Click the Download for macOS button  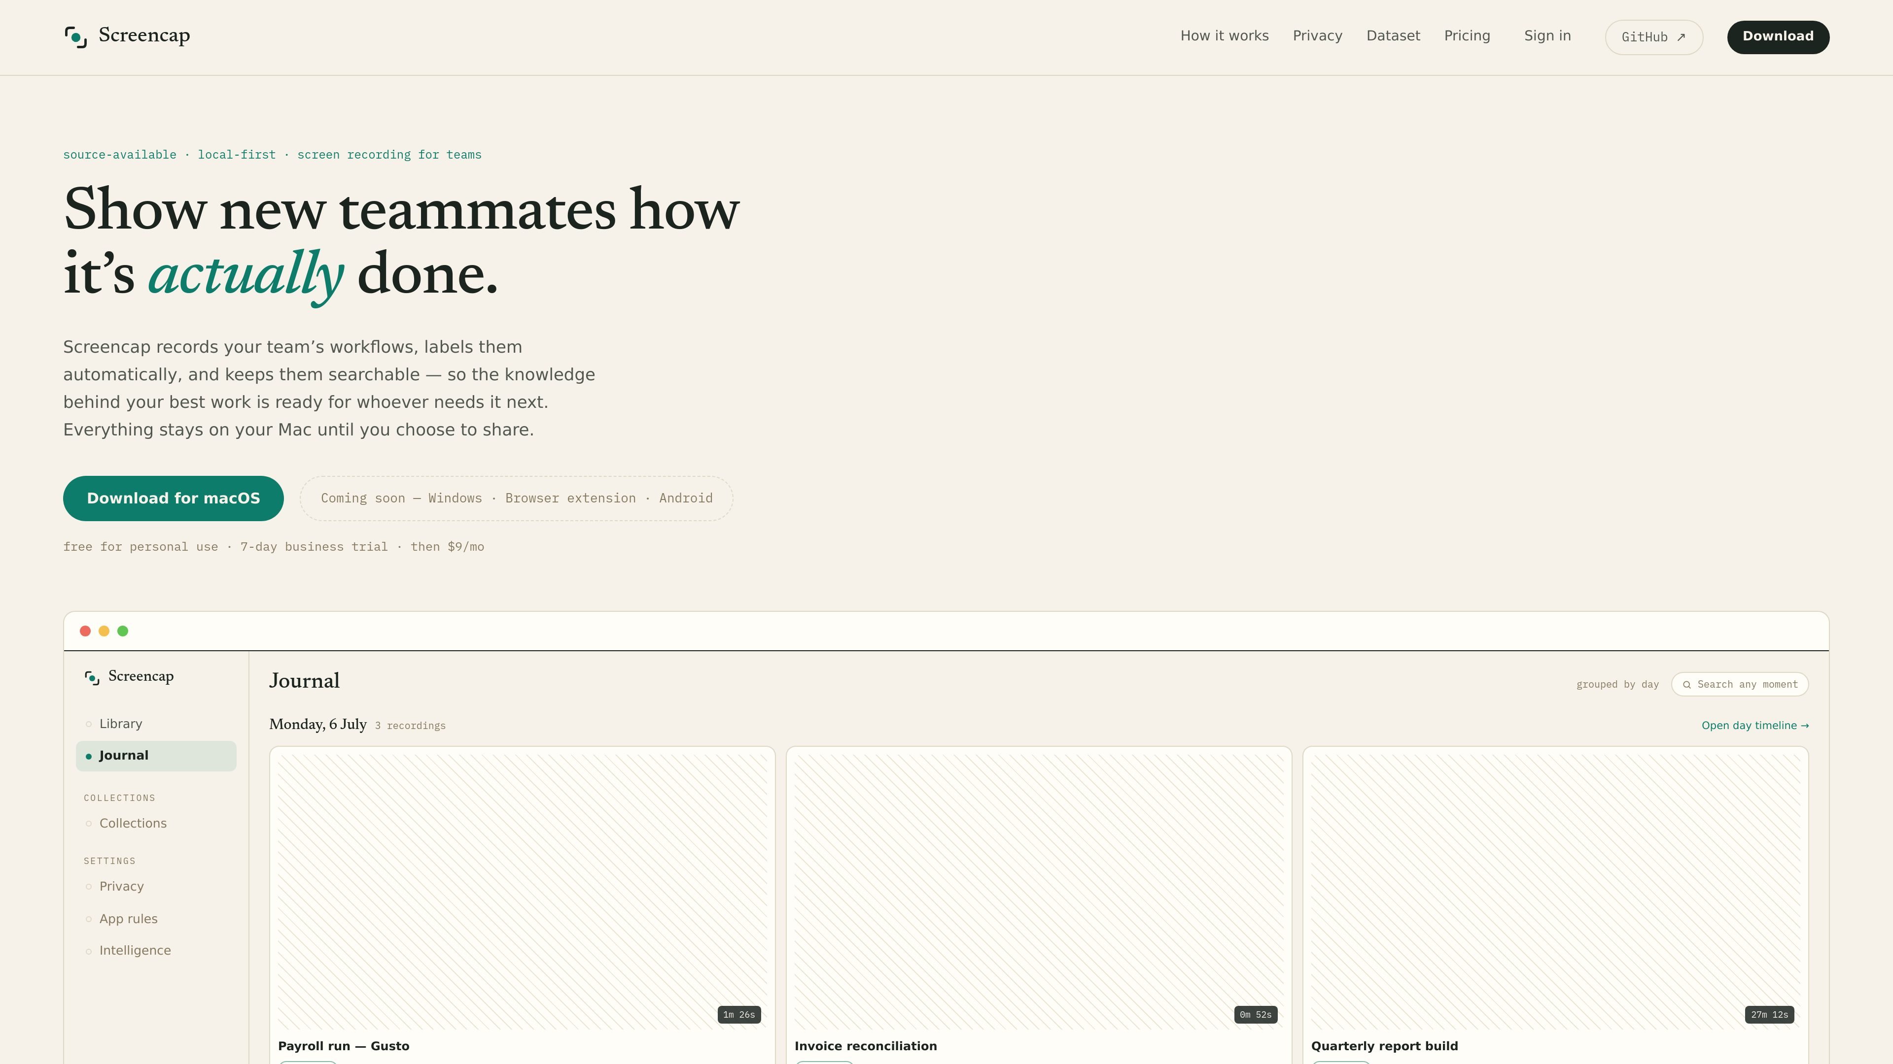pos(174,499)
